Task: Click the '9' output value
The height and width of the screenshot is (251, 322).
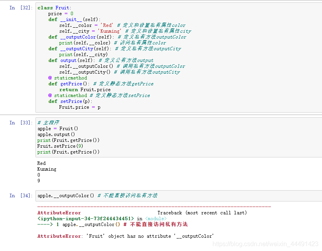Action: coord(39,181)
